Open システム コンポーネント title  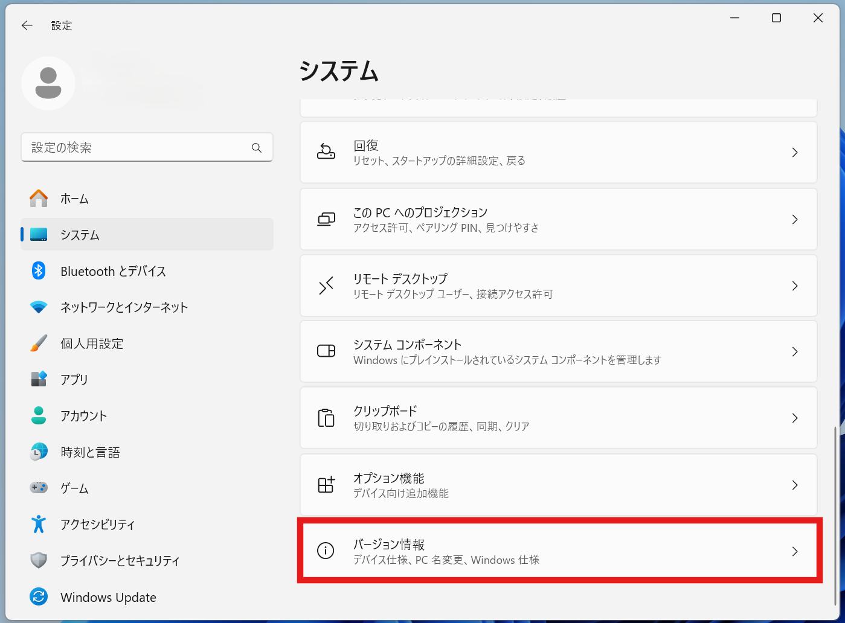point(408,345)
